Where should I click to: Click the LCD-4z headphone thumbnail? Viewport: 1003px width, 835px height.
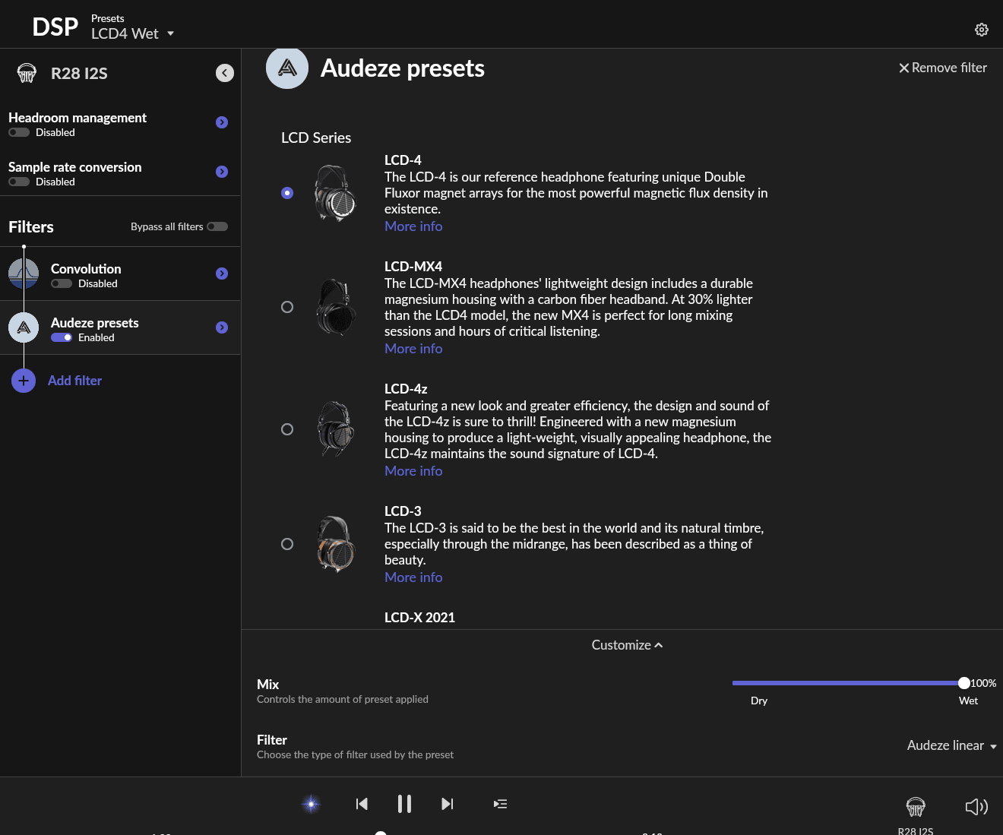[335, 429]
